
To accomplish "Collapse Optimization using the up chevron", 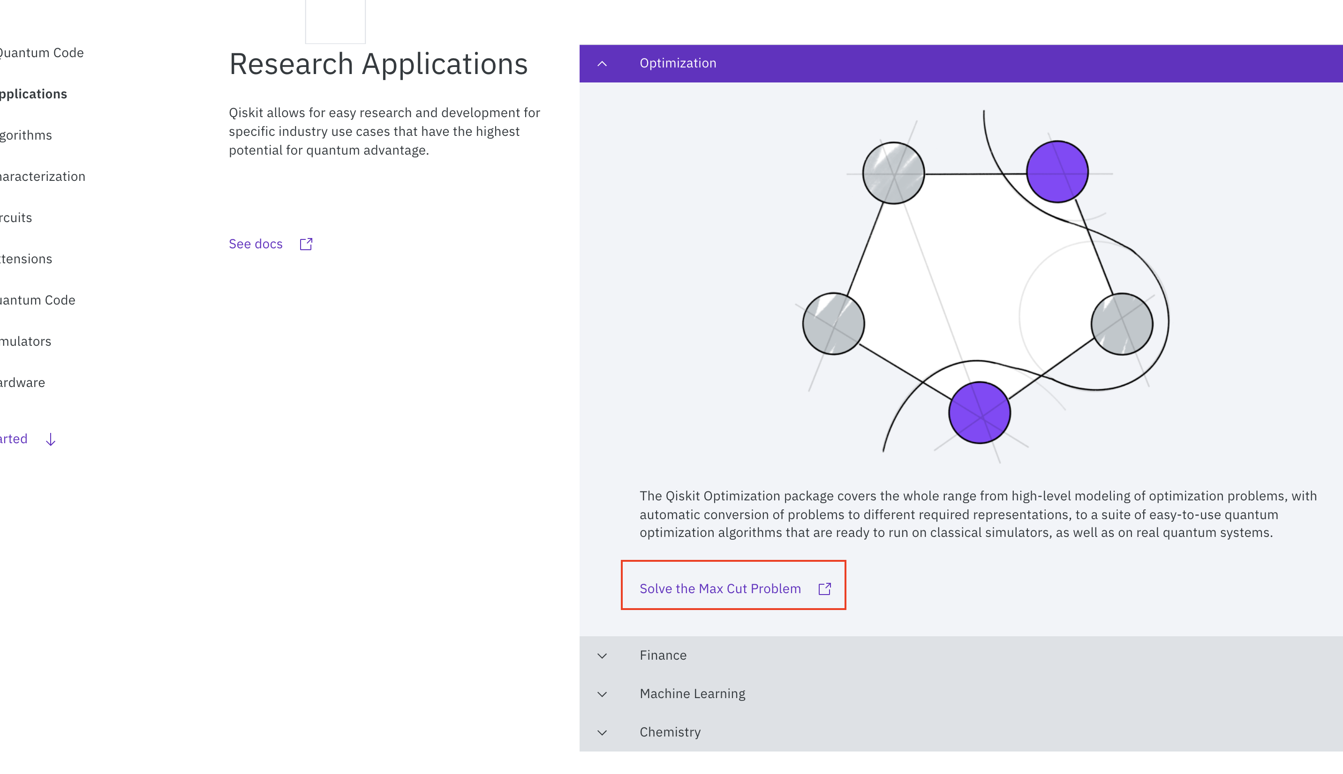I will (x=602, y=63).
